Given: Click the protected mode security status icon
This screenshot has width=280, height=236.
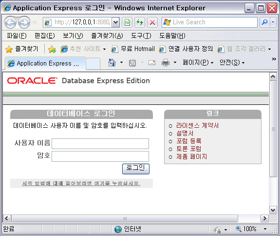Looking at the screenshot, I should click(217, 230).
